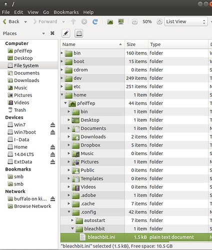Expand the etc folder
The height and width of the screenshot is (250, 212).
pyautogui.click(x=62, y=86)
